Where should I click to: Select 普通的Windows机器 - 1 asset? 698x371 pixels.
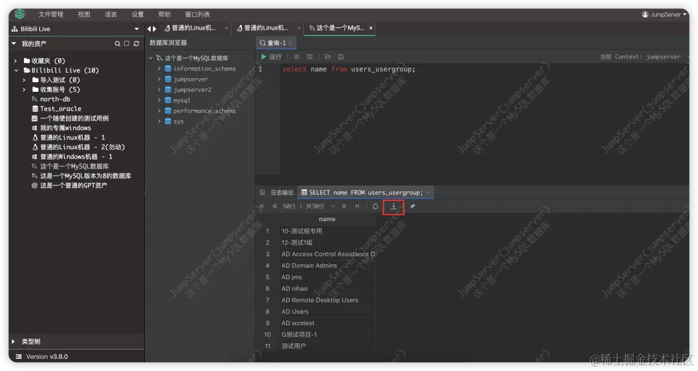(76, 157)
